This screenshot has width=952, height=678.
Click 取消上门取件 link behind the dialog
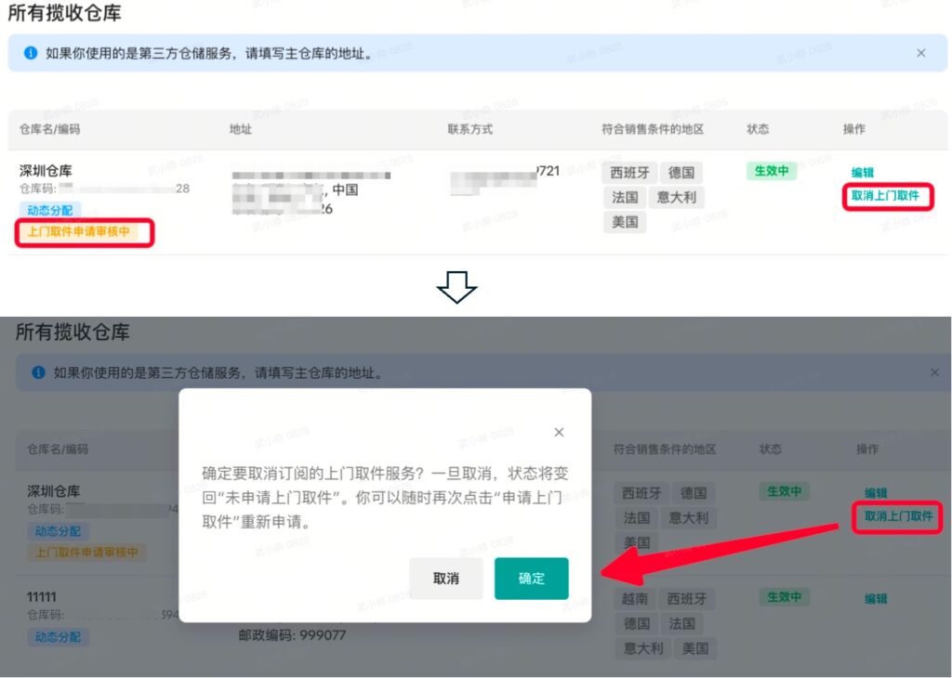(899, 516)
